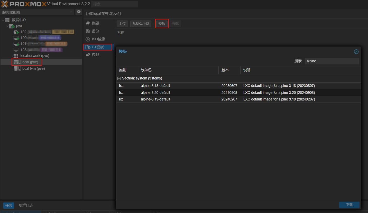Screen dimensions: 368x213
Task: Click the 从URL下载 button
Action: [x=141, y=24]
